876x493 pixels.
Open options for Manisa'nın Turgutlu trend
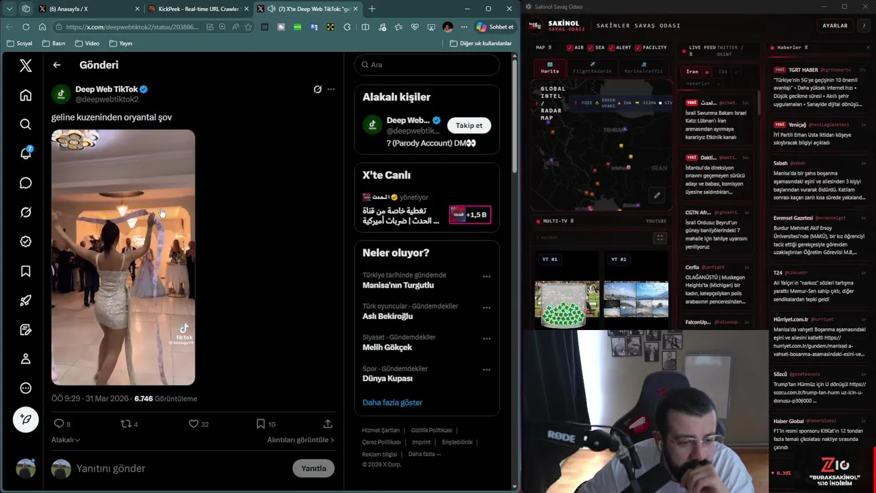pos(487,277)
